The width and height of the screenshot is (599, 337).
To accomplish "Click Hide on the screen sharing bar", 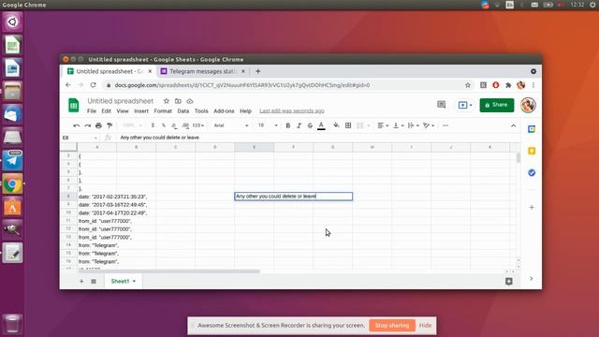I will click(425, 326).
